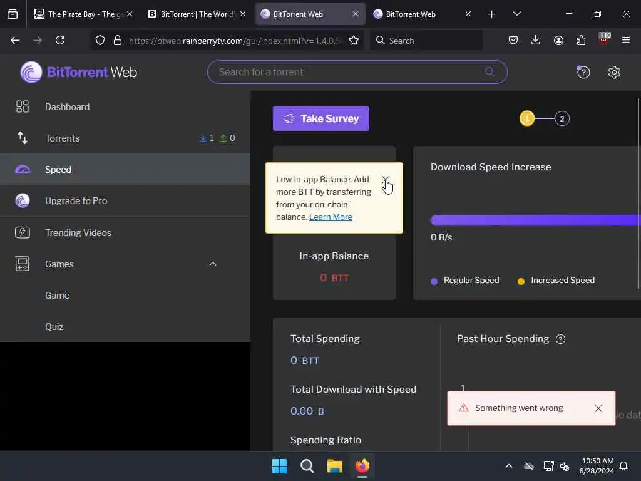
Task: Go back to previous page
Action: tap(15, 40)
